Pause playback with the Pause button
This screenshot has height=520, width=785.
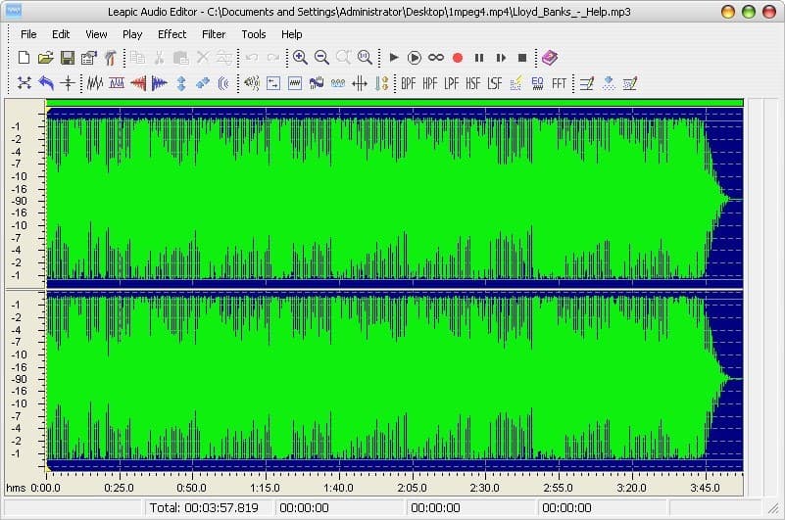[479, 58]
